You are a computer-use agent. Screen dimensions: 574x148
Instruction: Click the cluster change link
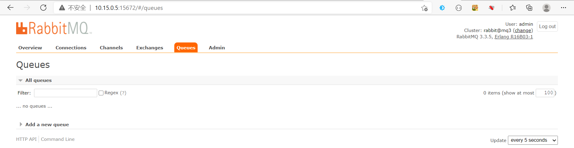523,30
